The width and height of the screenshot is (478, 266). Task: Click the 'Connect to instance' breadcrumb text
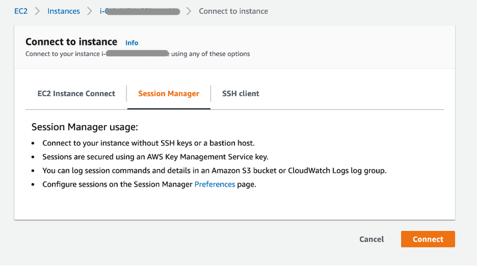pos(233,11)
